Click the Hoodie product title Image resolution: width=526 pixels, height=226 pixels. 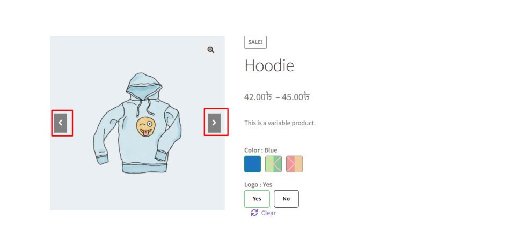click(269, 65)
